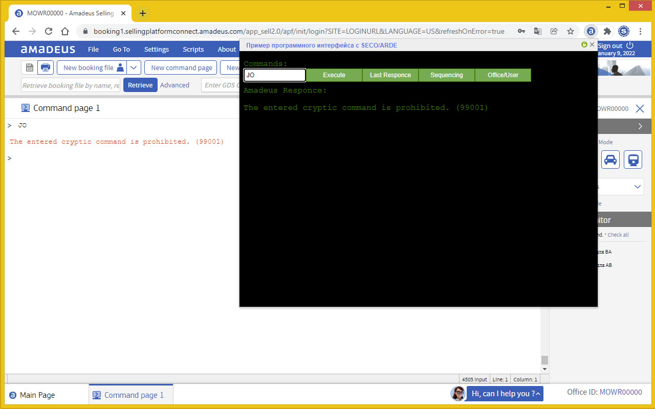Click Sign out power icon
This screenshot has height=409, width=655.
coord(629,46)
